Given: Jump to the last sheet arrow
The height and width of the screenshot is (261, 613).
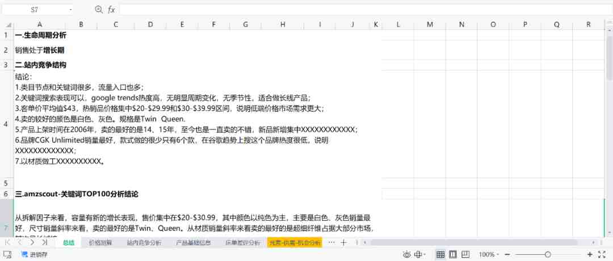Looking at the screenshot, I should (x=44, y=243).
